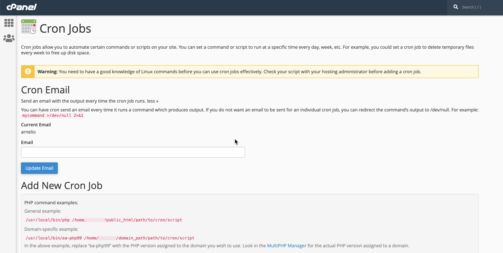Open the MultiPHP Manager link
Viewport: 503px width, 253px height.
tap(286, 246)
